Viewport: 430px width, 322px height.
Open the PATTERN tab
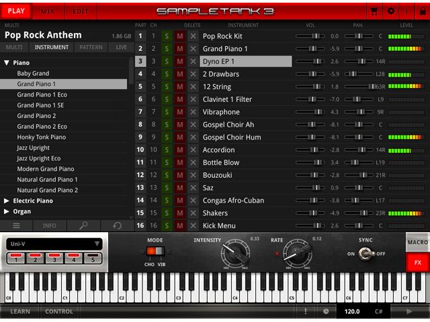[x=91, y=47]
